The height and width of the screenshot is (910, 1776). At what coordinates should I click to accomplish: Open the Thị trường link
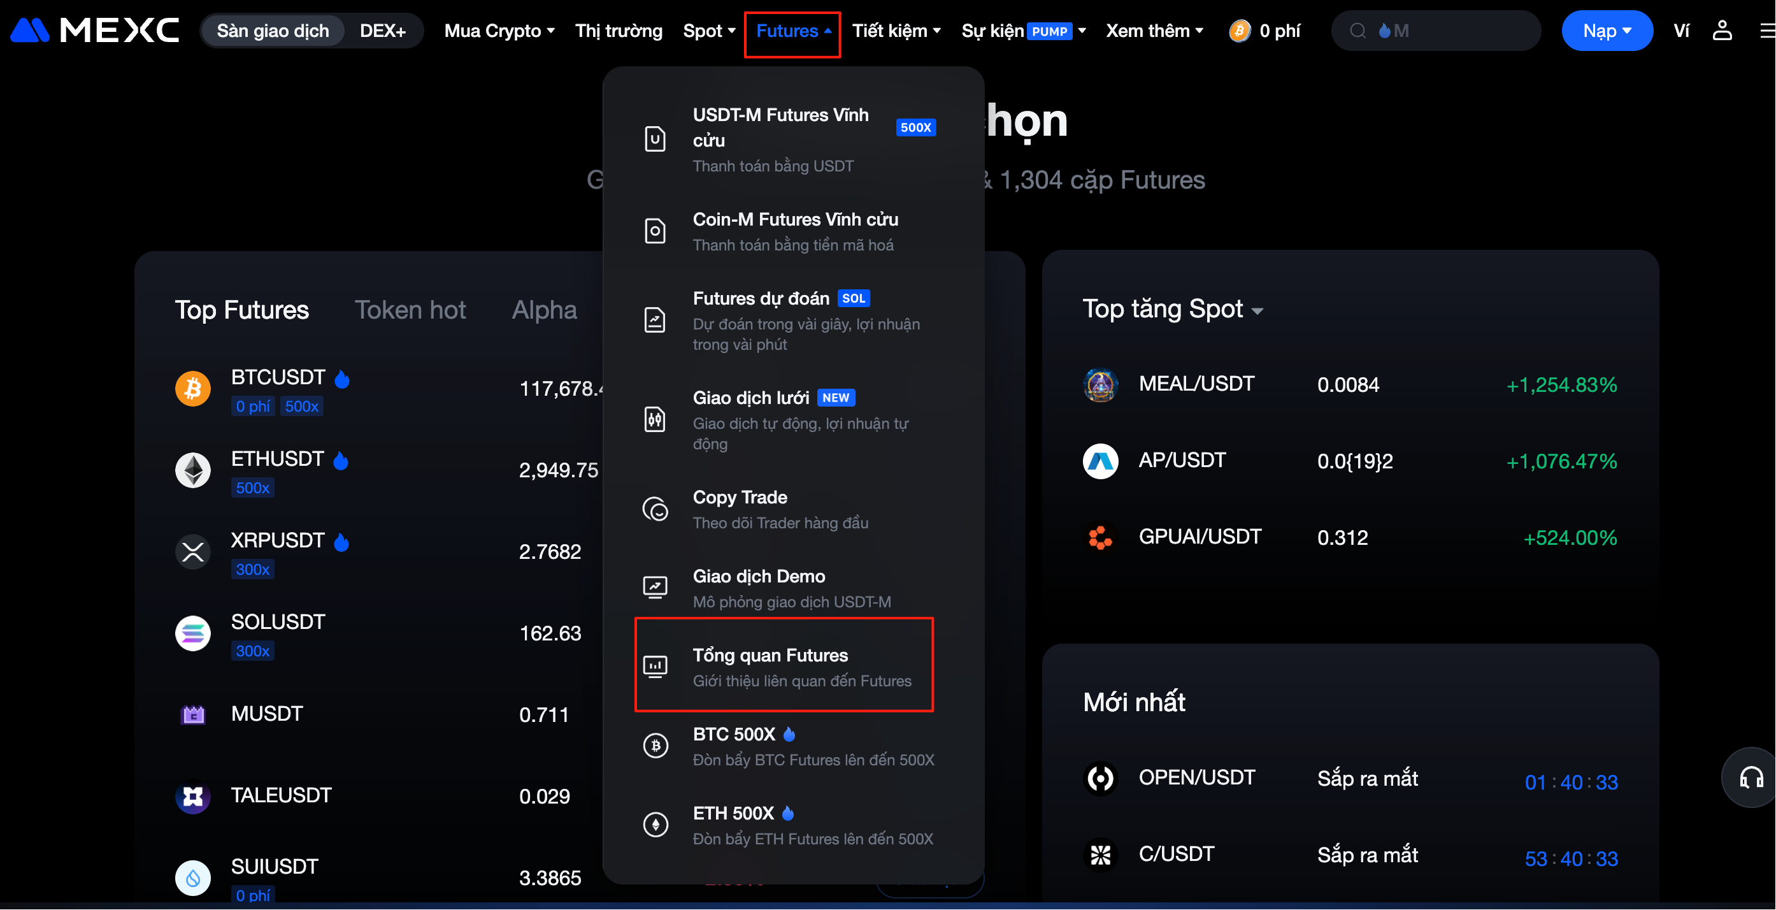619,31
